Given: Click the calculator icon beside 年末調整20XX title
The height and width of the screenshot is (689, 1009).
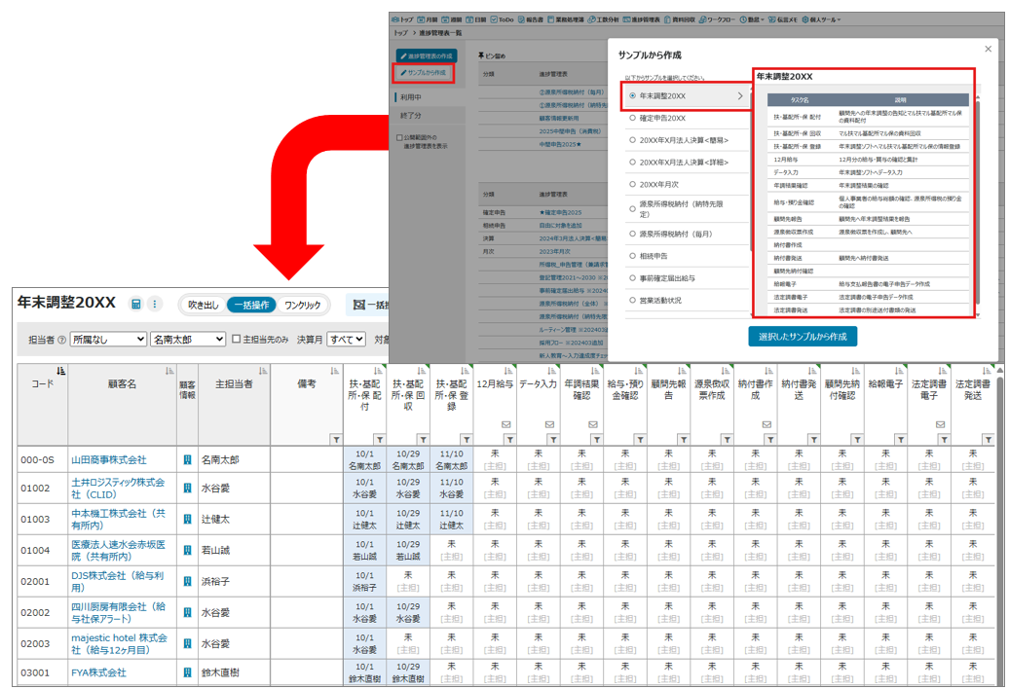Looking at the screenshot, I should 136,305.
